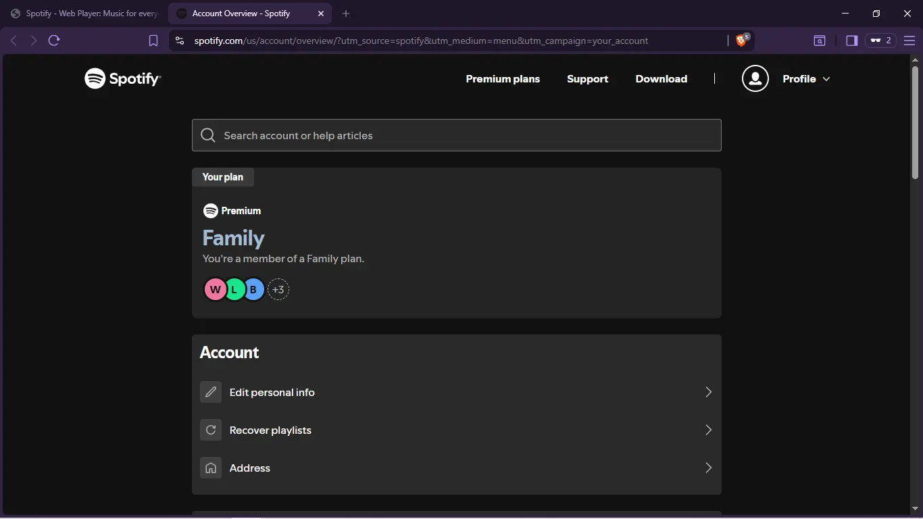This screenshot has height=519, width=923.
Task: Click the Spotify logo in page header
Action: coord(122,79)
